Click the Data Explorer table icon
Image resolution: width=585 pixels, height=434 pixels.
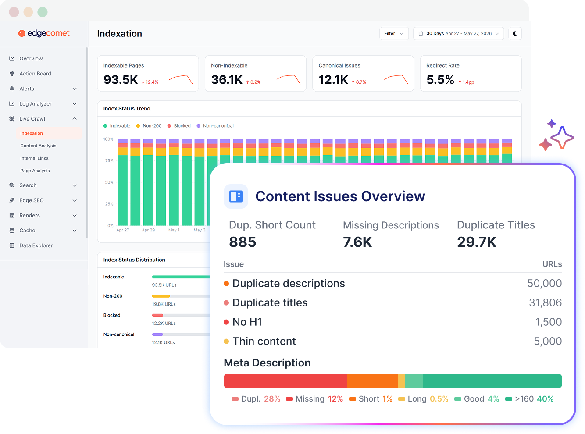(x=12, y=245)
